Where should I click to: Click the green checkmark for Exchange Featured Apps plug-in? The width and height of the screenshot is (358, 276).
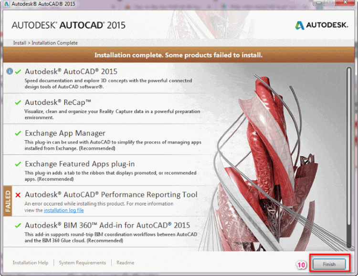[18, 164]
